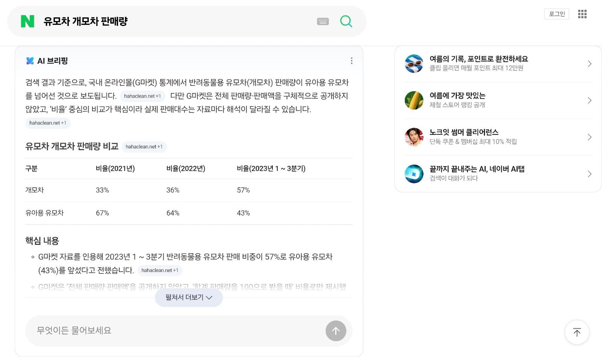Image resolution: width=602 pixels, height=357 pixels.
Task: Click the AI 브리핑 sparkle icon
Action: click(x=30, y=61)
